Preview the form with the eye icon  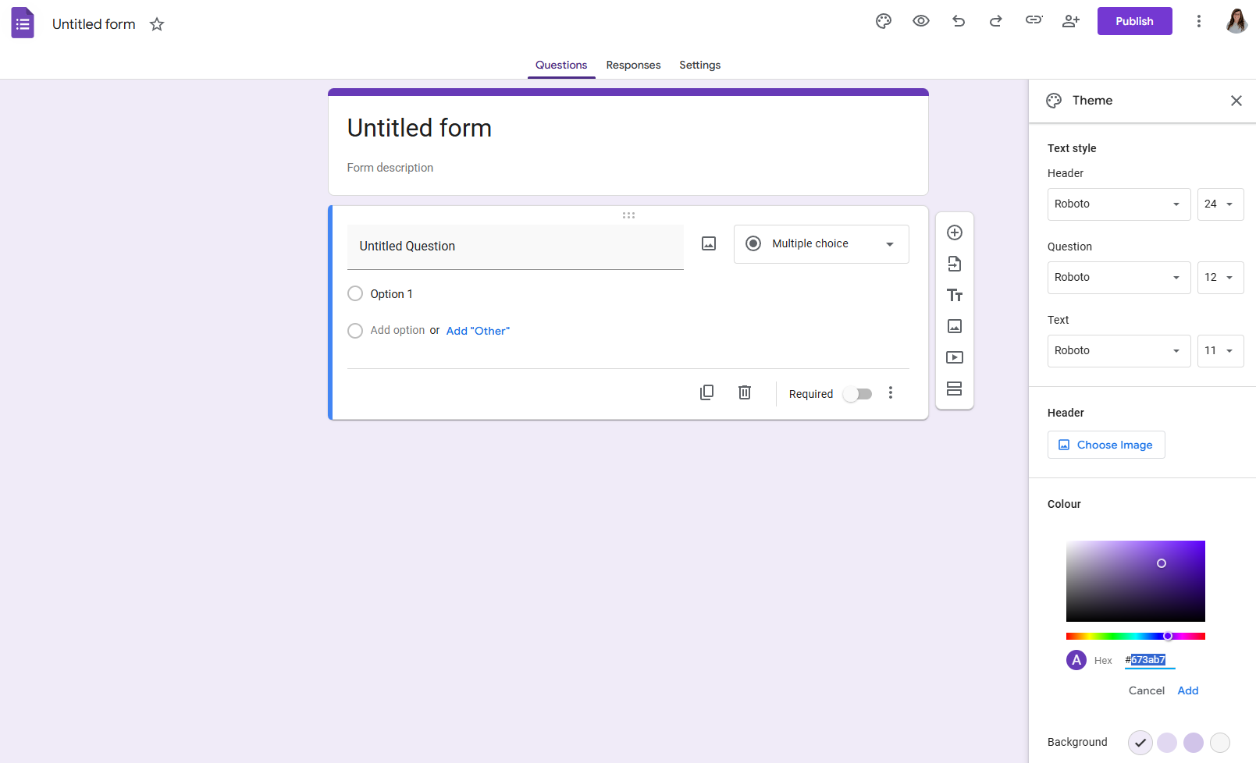[x=920, y=21]
